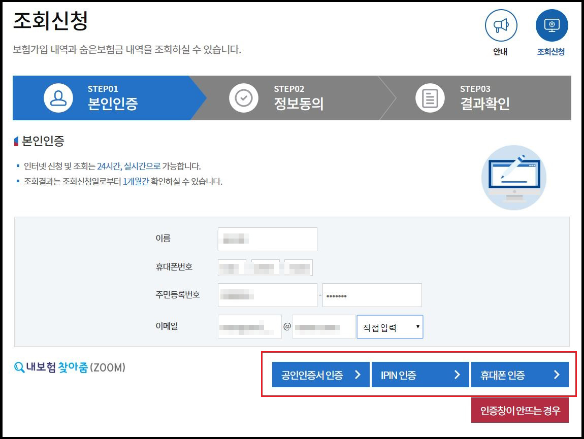Screen dimensions: 584x439
Task: Click the arrow on 공인인증서 인증 button
Action: click(358, 375)
